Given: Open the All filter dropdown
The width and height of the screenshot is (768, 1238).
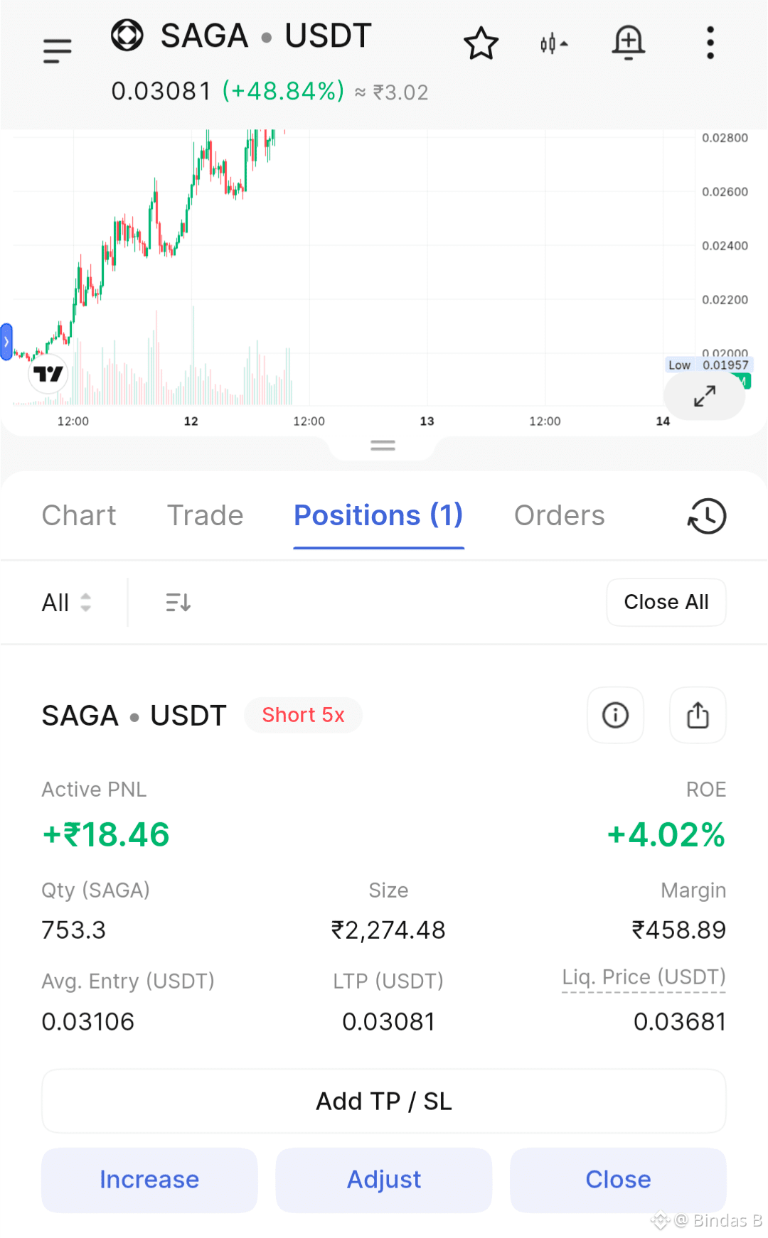Looking at the screenshot, I should tap(67, 603).
